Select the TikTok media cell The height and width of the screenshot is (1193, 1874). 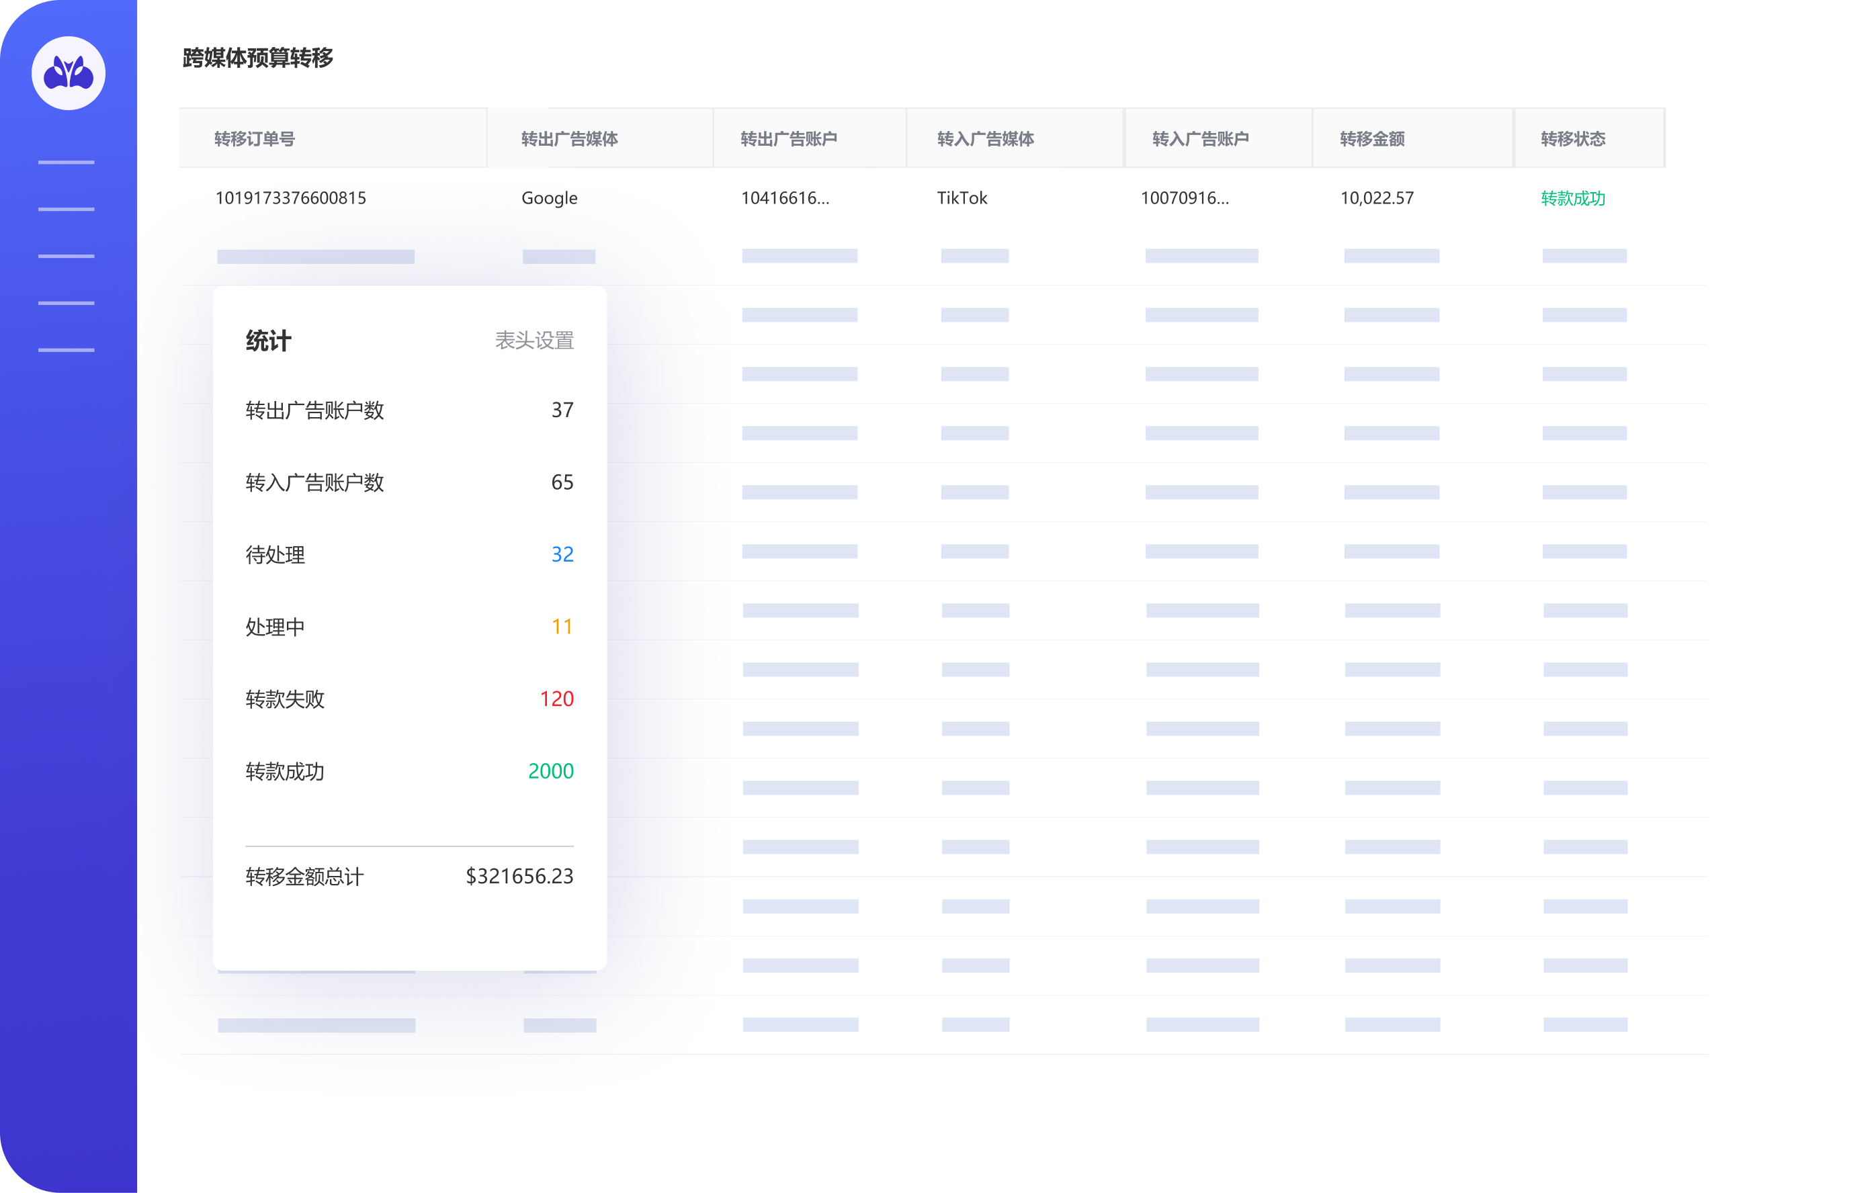(x=962, y=197)
